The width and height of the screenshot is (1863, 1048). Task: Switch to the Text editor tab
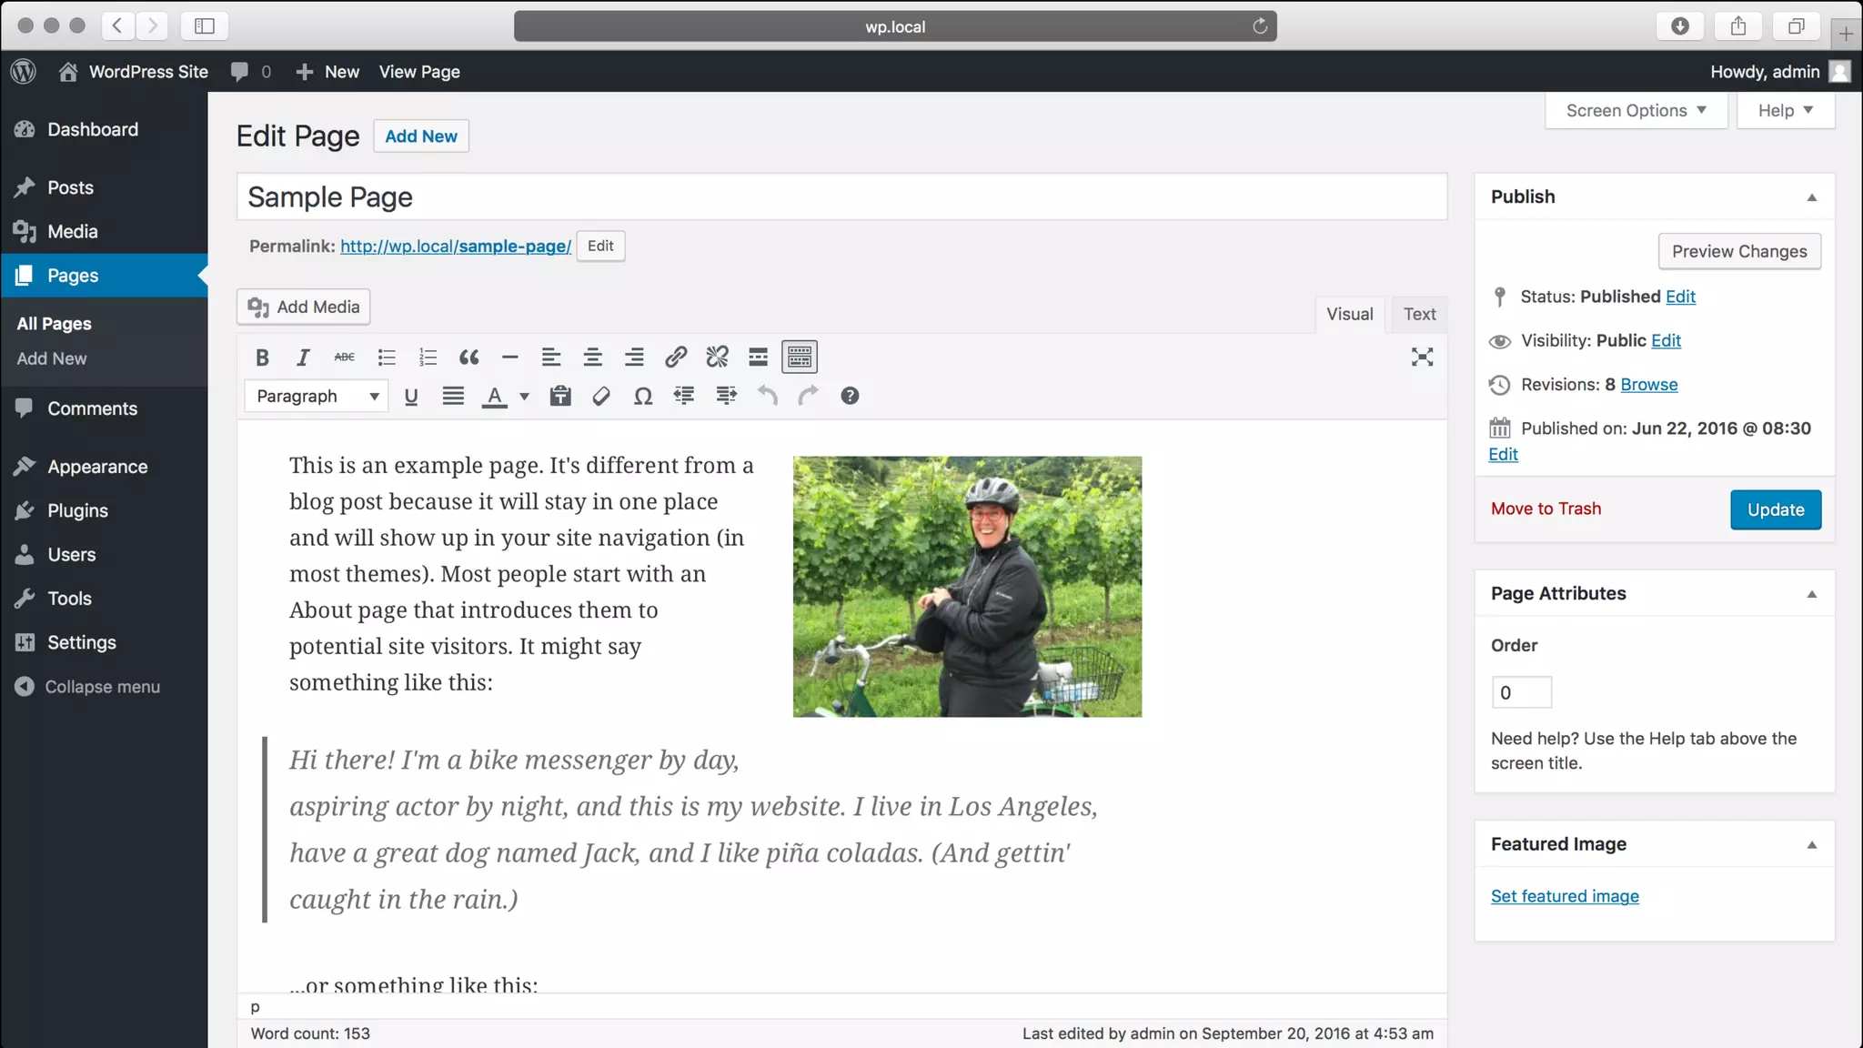pyautogui.click(x=1418, y=314)
